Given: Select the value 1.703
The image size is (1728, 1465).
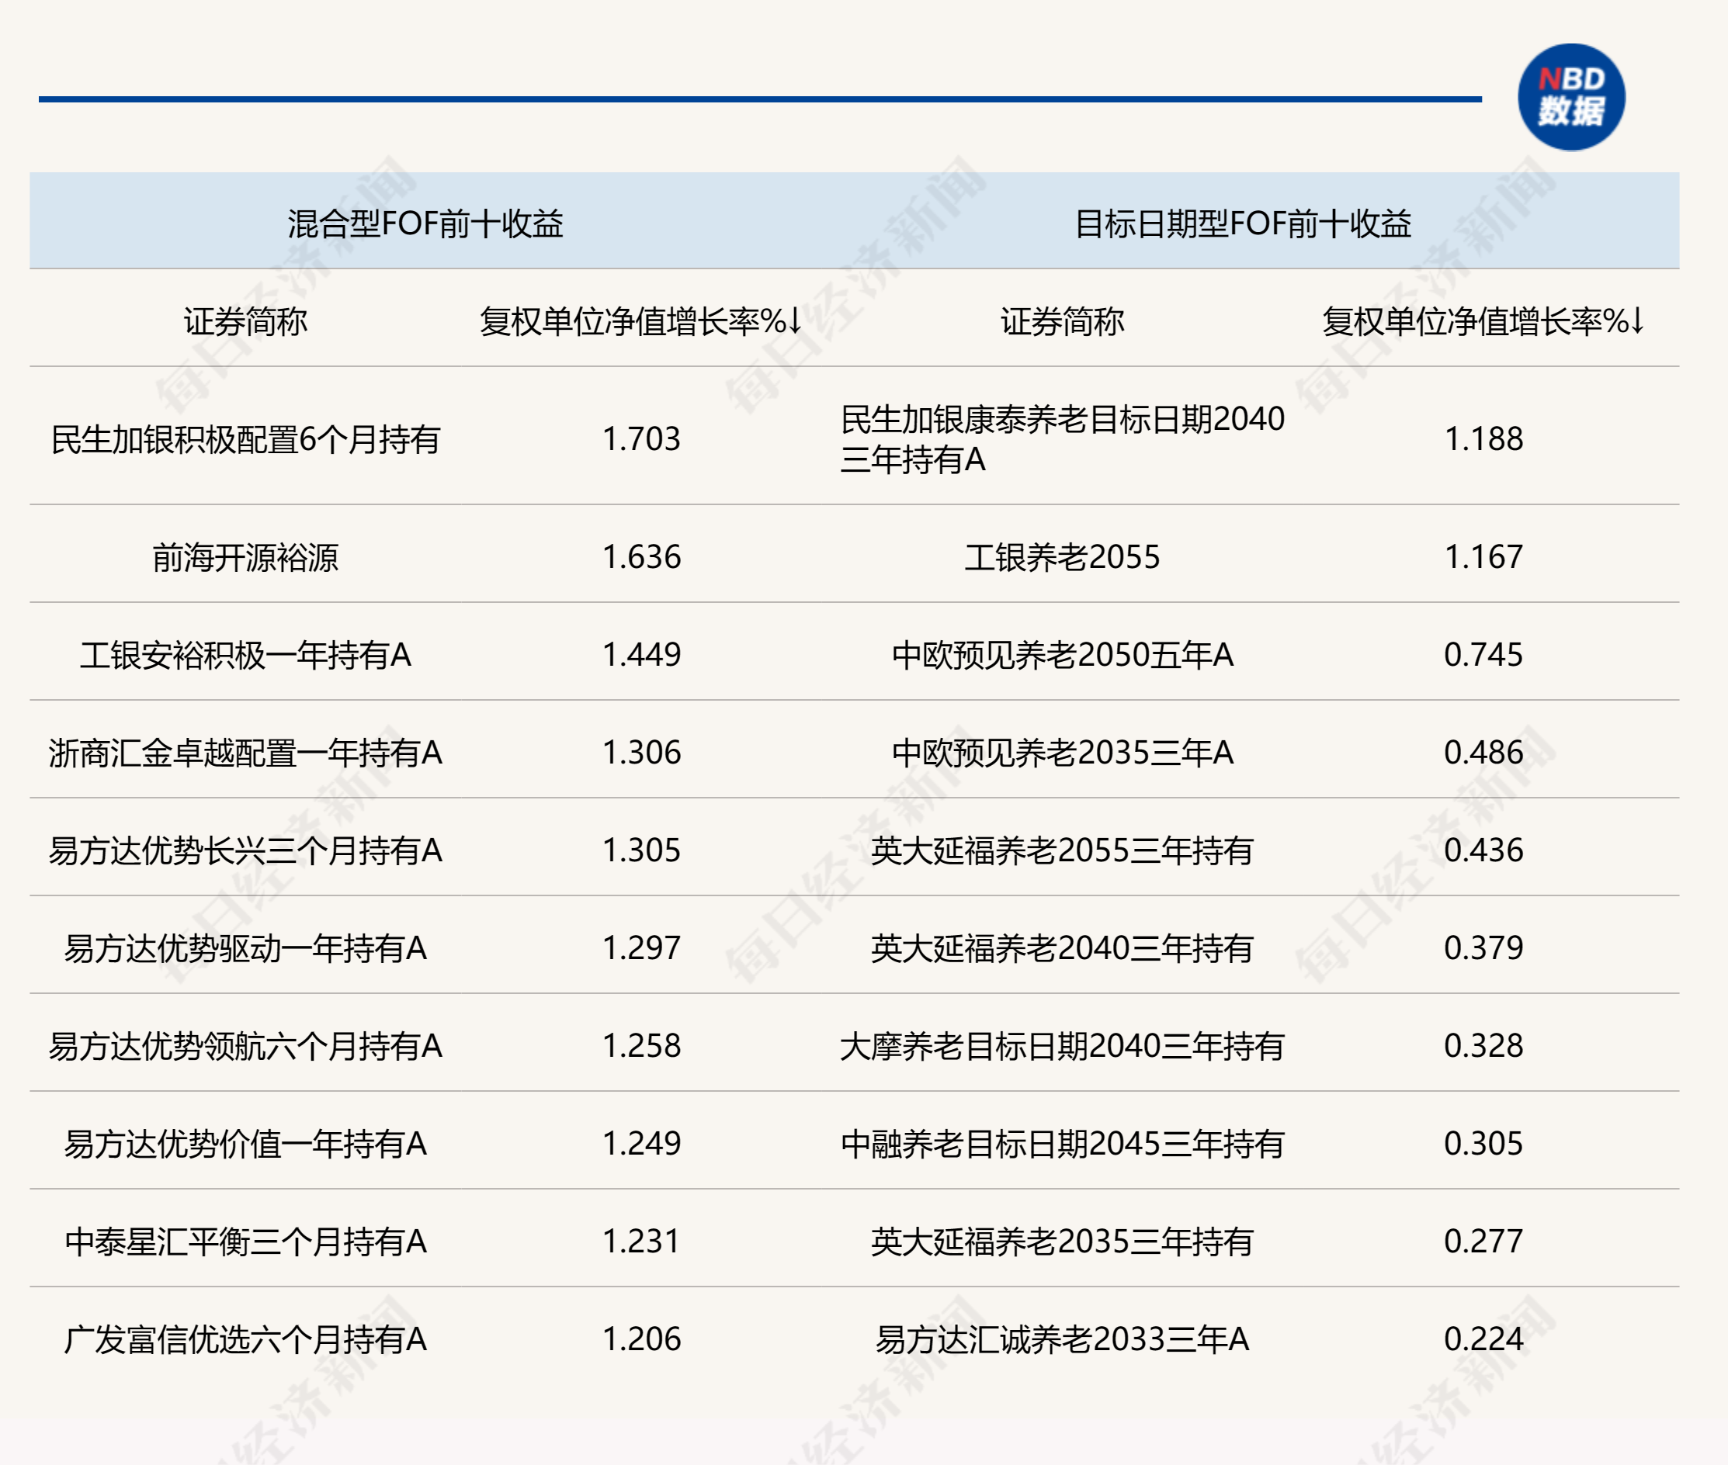Looking at the screenshot, I should (x=640, y=439).
